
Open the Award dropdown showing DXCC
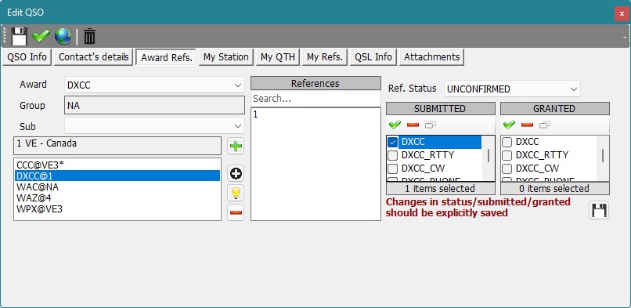click(154, 85)
